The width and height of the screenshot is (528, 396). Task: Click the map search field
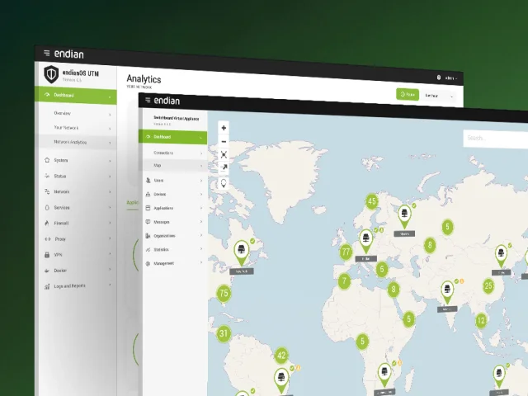tap(496, 139)
